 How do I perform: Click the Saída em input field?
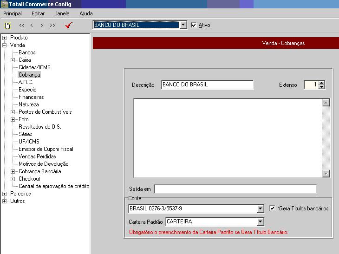tap(235, 189)
